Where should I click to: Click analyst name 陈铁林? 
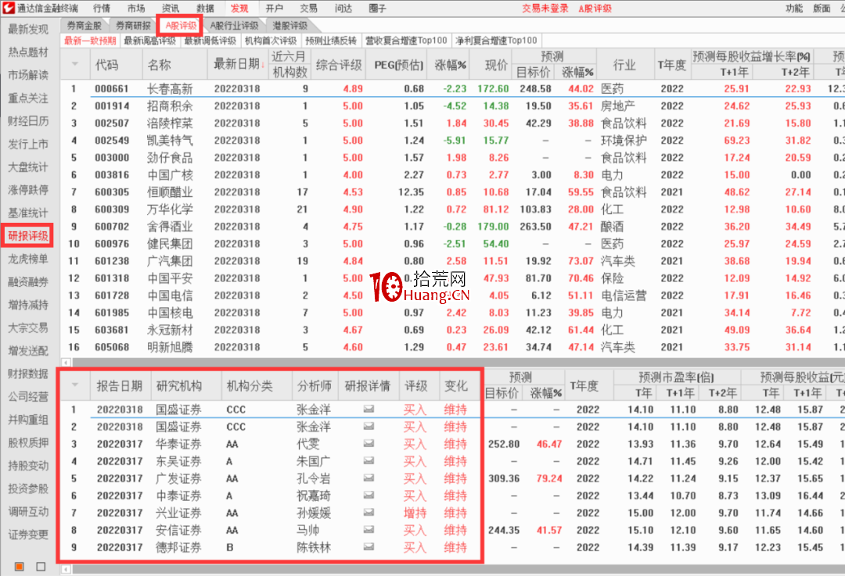pyautogui.click(x=314, y=547)
